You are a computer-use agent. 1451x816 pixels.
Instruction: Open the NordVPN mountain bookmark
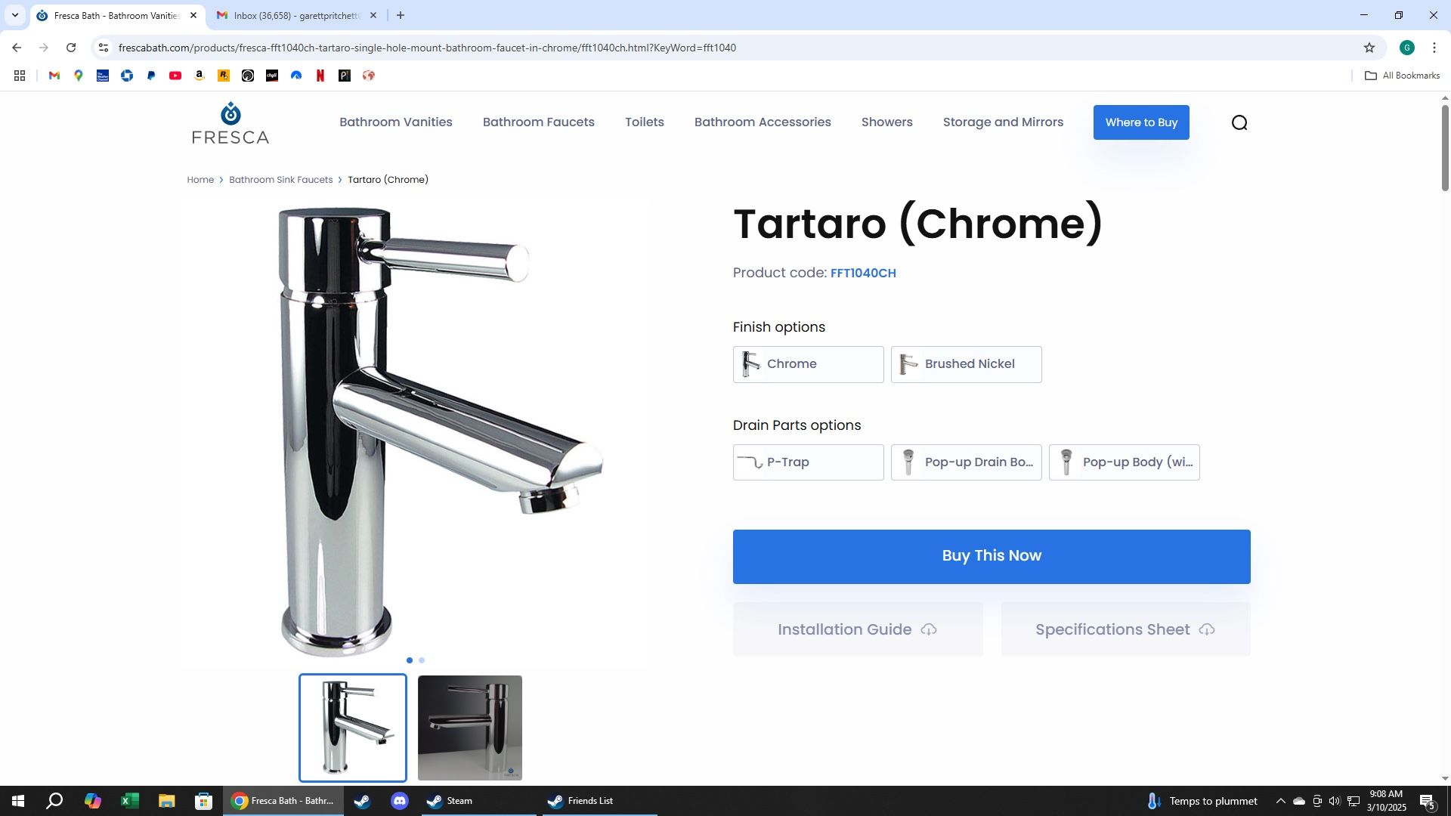coord(296,76)
